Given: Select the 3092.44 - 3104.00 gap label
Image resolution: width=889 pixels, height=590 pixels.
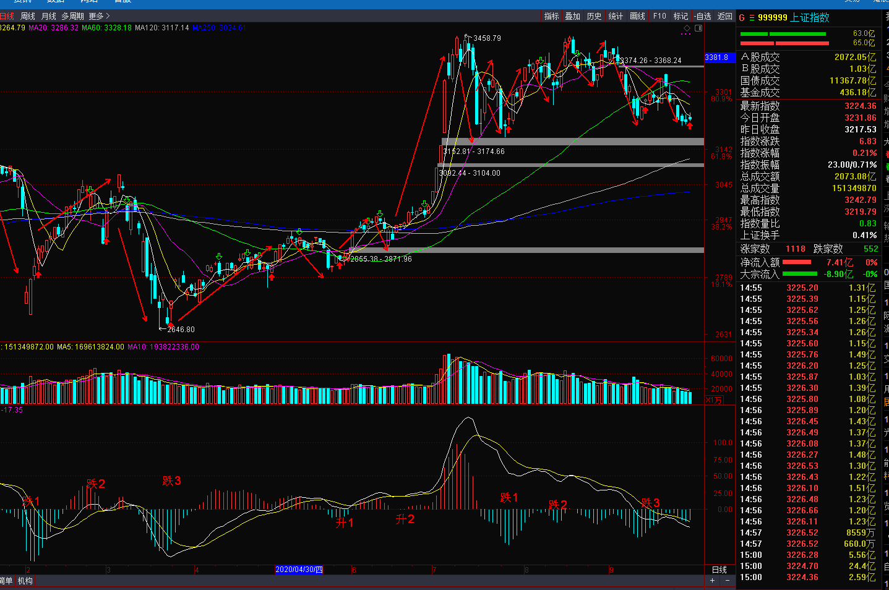Looking at the screenshot, I should click(470, 173).
